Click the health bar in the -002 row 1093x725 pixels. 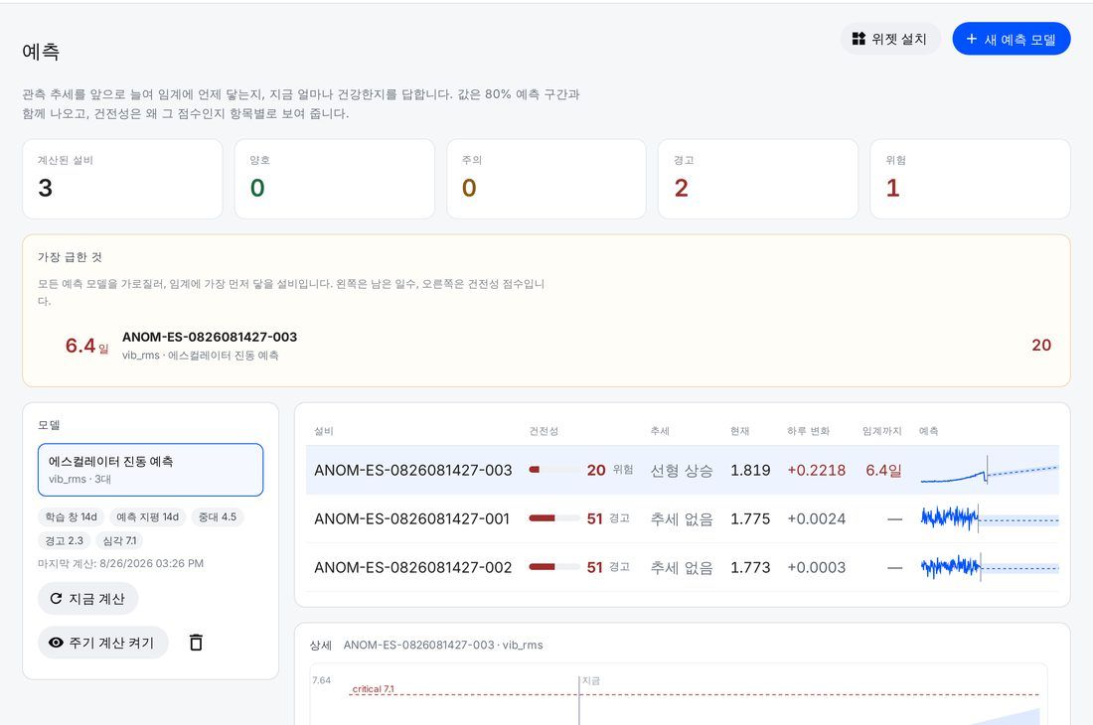pos(554,568)
